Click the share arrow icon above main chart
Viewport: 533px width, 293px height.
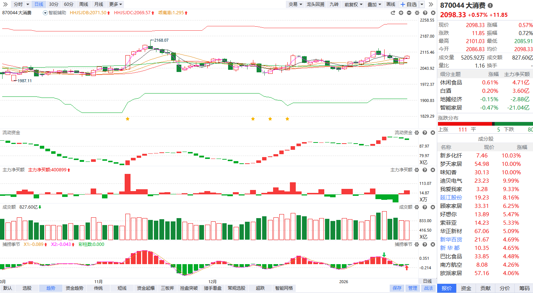click(393, 13)
